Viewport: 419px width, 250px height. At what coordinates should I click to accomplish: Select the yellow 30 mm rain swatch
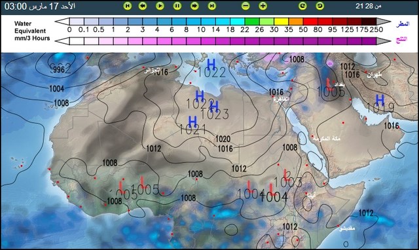[x=281, y=22]
